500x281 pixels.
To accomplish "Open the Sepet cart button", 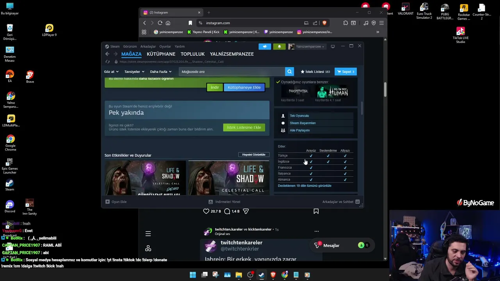I will [x=346, y=72].
